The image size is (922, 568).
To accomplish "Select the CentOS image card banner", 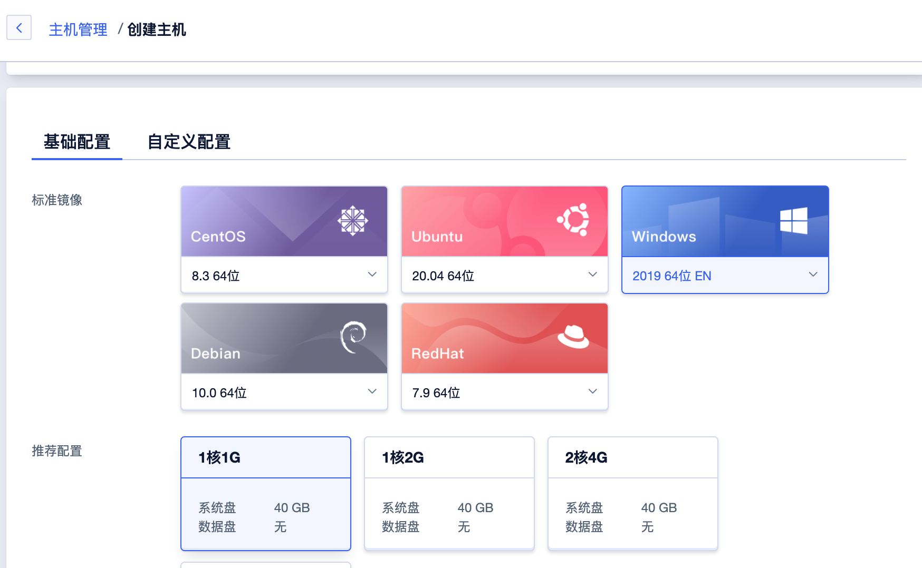I will pos(264,221).
